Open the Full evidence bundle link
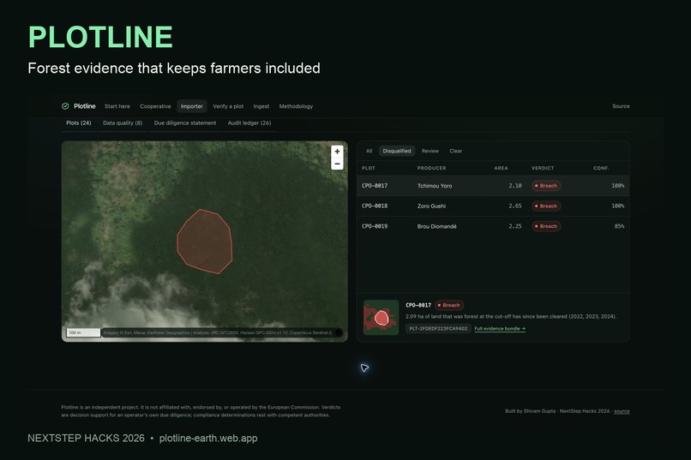Viewport: 691px width, 460px height. coord(500,329)
